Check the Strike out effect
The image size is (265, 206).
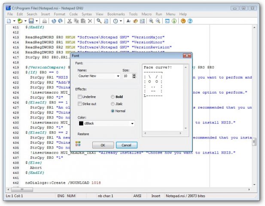coord(80,104)
